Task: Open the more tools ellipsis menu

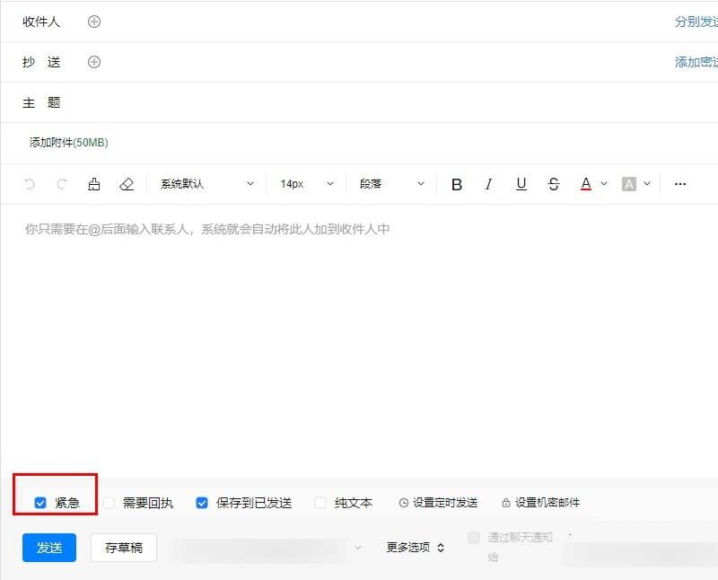Action: click(x=679, y=183)
